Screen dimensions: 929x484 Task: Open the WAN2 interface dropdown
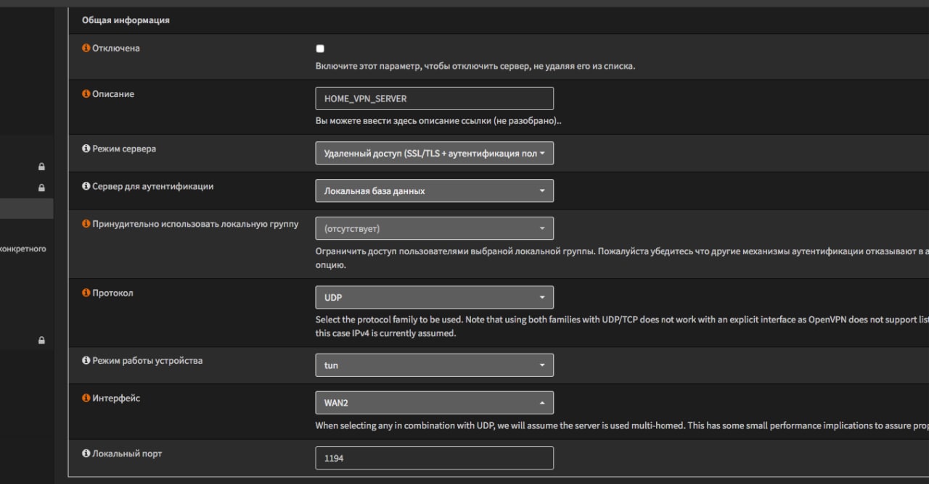coord(434,403)
